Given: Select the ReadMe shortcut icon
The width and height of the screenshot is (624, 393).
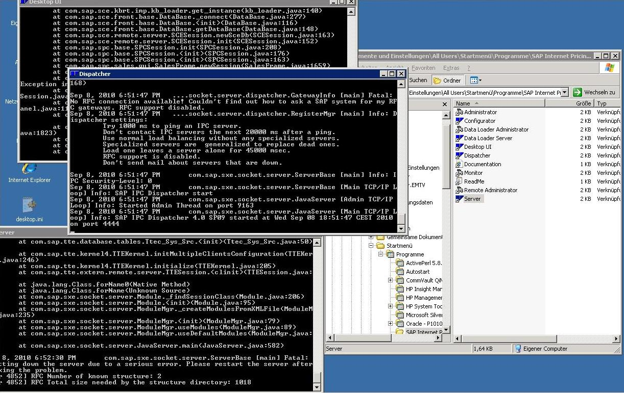Looking at the screenshot, I should point(459,181).
